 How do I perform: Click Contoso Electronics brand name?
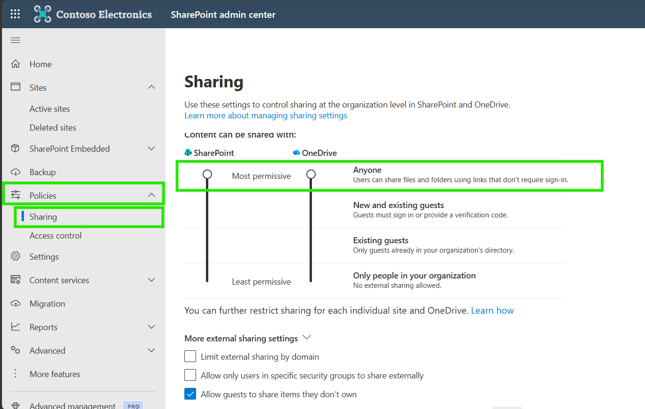pos(104,15)
